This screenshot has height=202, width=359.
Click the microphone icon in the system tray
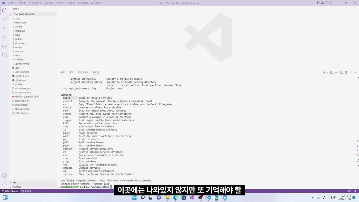(318, 198)
